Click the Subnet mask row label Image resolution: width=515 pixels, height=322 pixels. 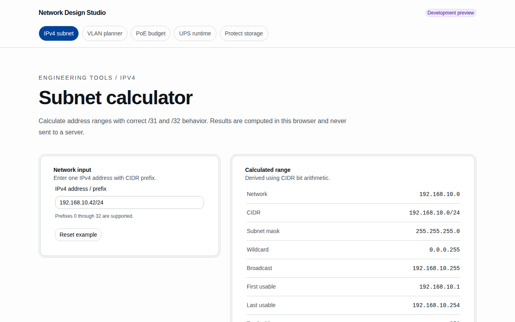click(x=263, y=231)
